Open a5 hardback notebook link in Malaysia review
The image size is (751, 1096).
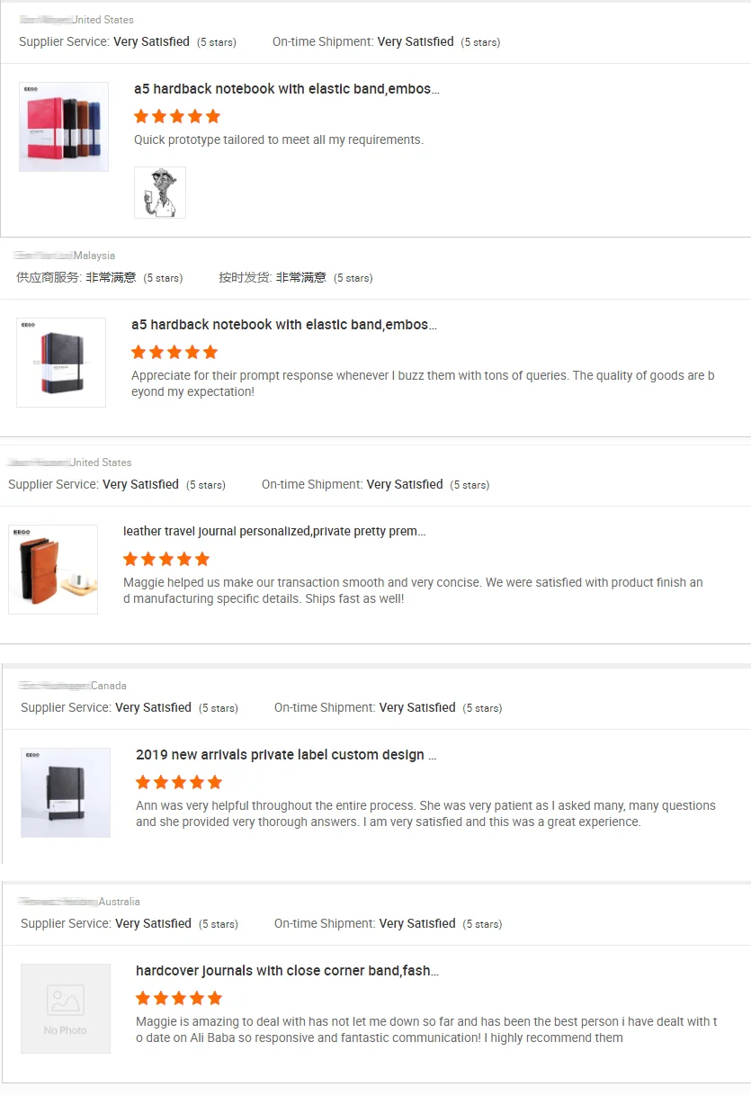coord(284,325)
